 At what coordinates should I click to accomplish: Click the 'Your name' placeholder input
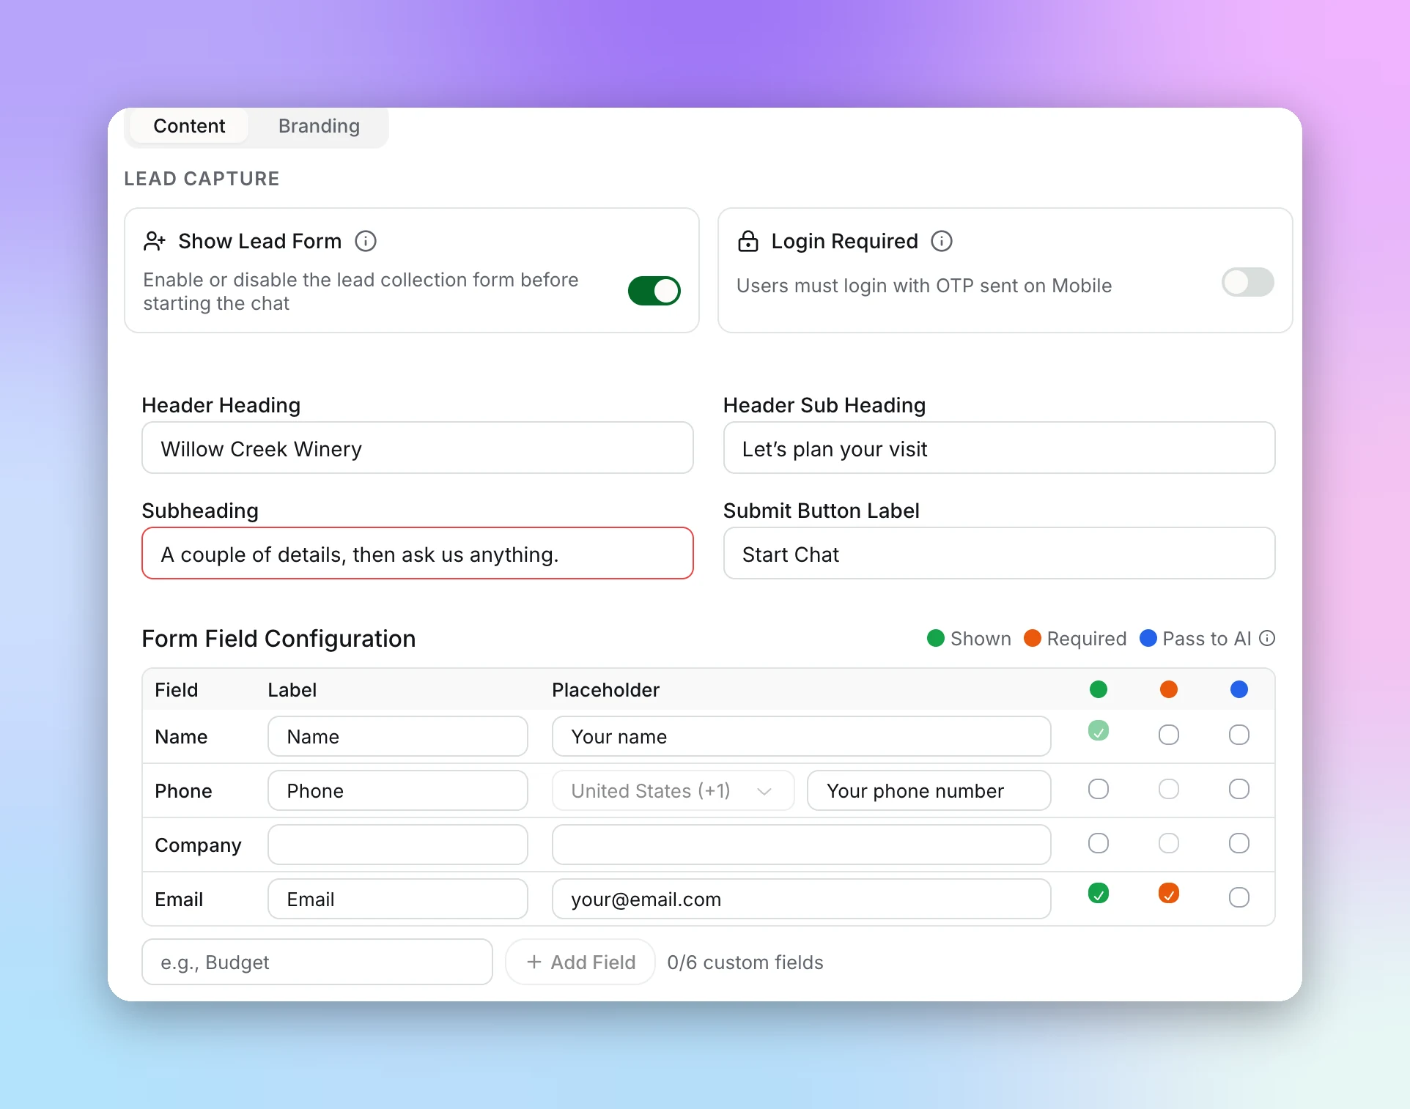[802, 736]
